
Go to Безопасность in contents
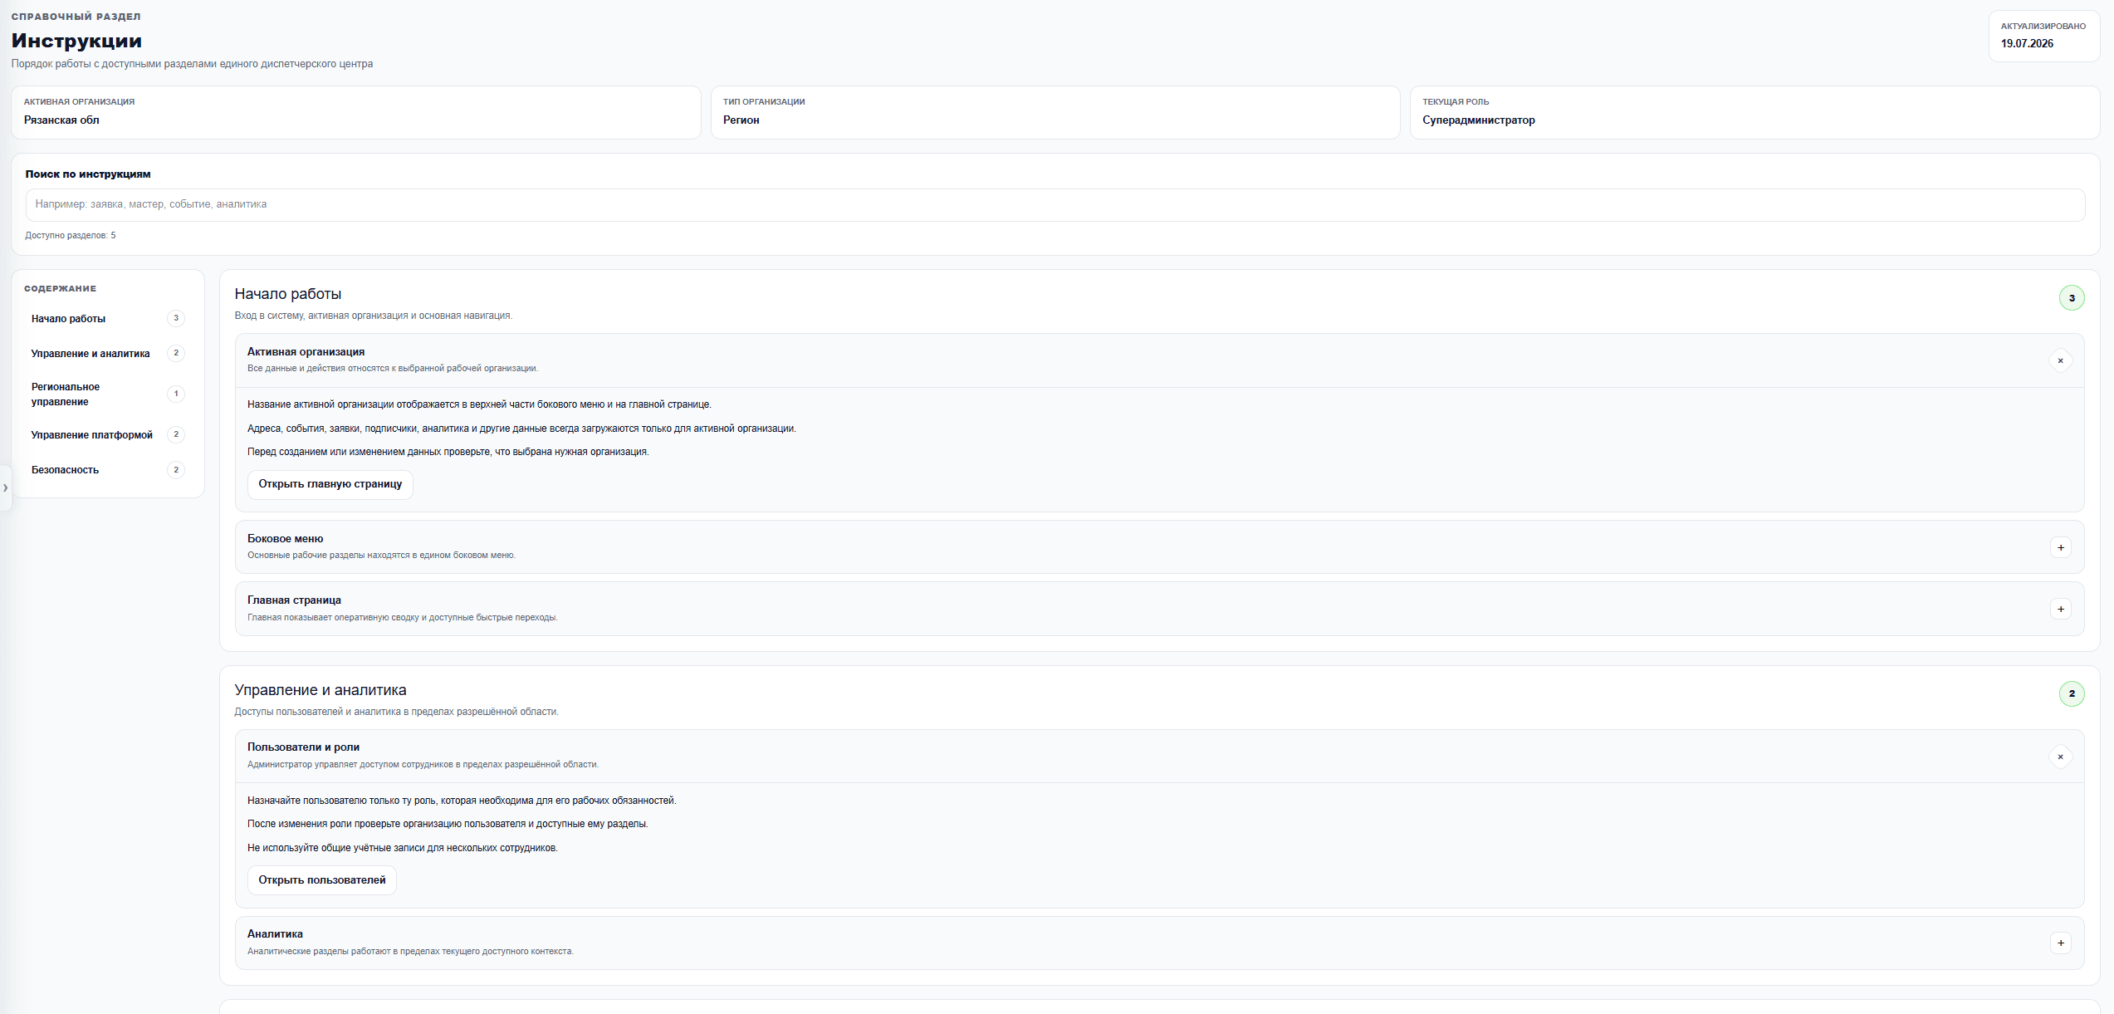(x=108, y=470)
